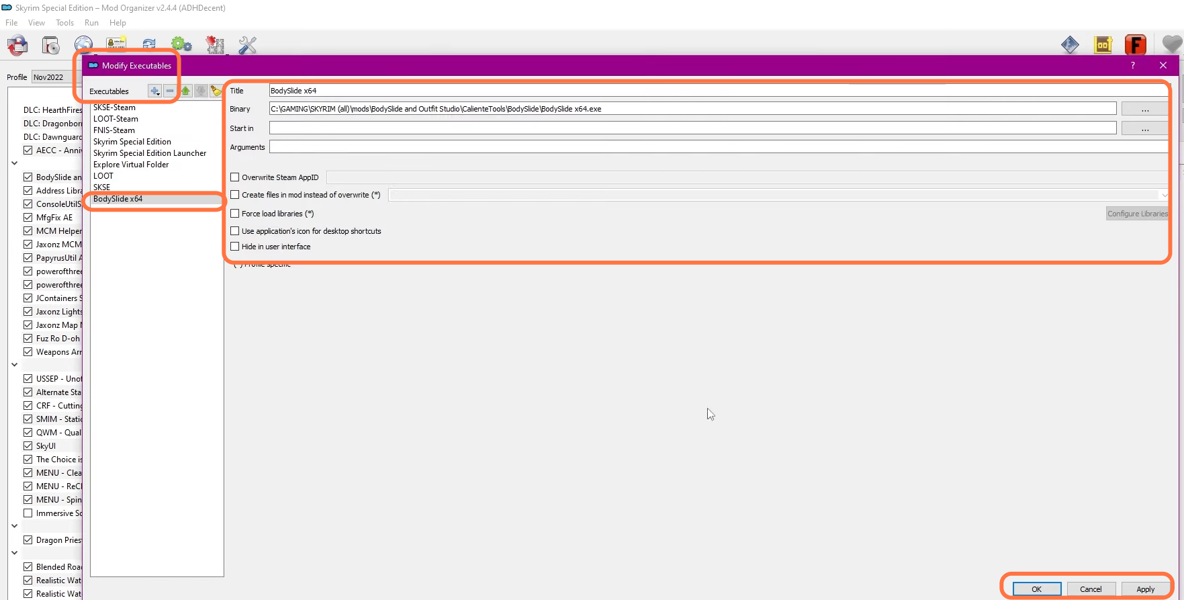
Task: Click the Refresh arrows toolbar icon
Action: pos(149,44)
